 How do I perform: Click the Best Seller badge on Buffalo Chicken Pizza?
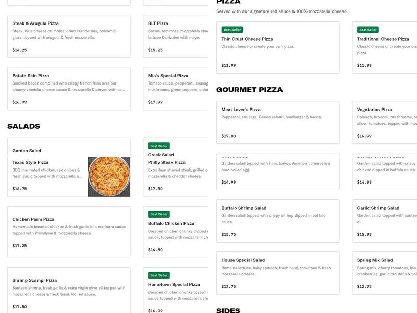click(x=159, y=214)
